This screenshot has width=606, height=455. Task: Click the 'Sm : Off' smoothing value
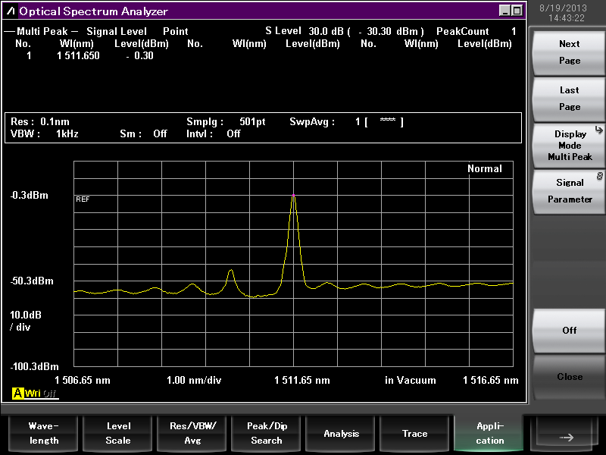[x=143, y=134]
